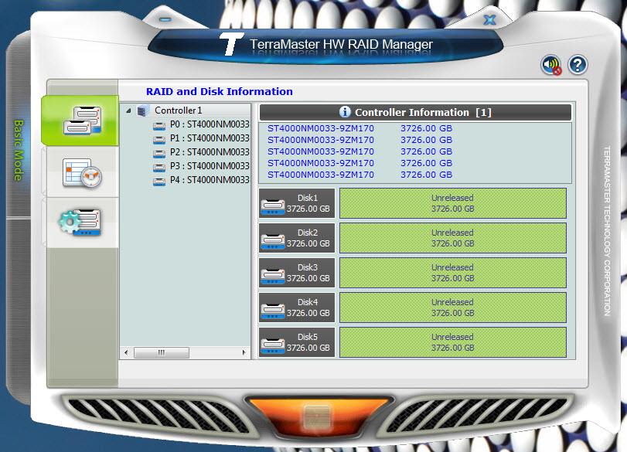
Task: Open the RAID settings gear icon
Action: (80, 223)
